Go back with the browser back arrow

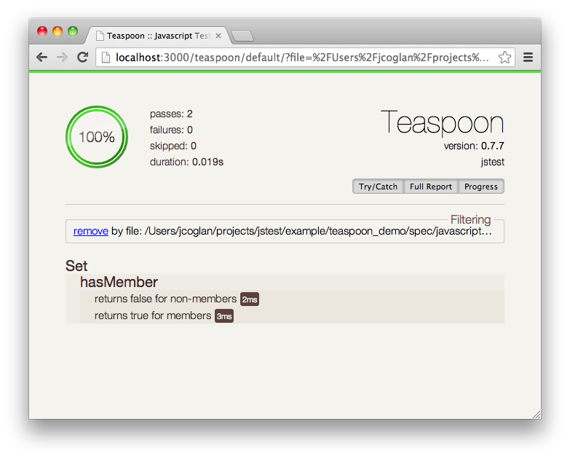click(41, 57)
